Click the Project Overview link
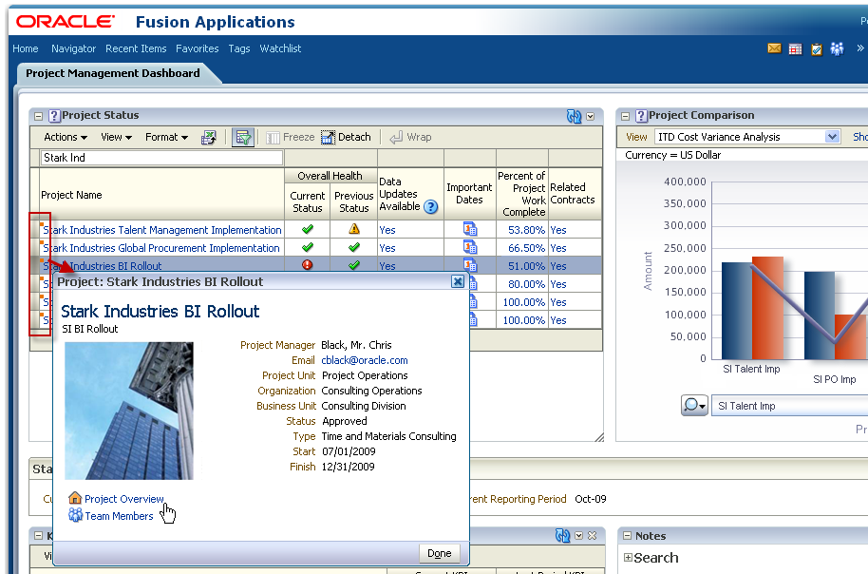 [123, 499]
